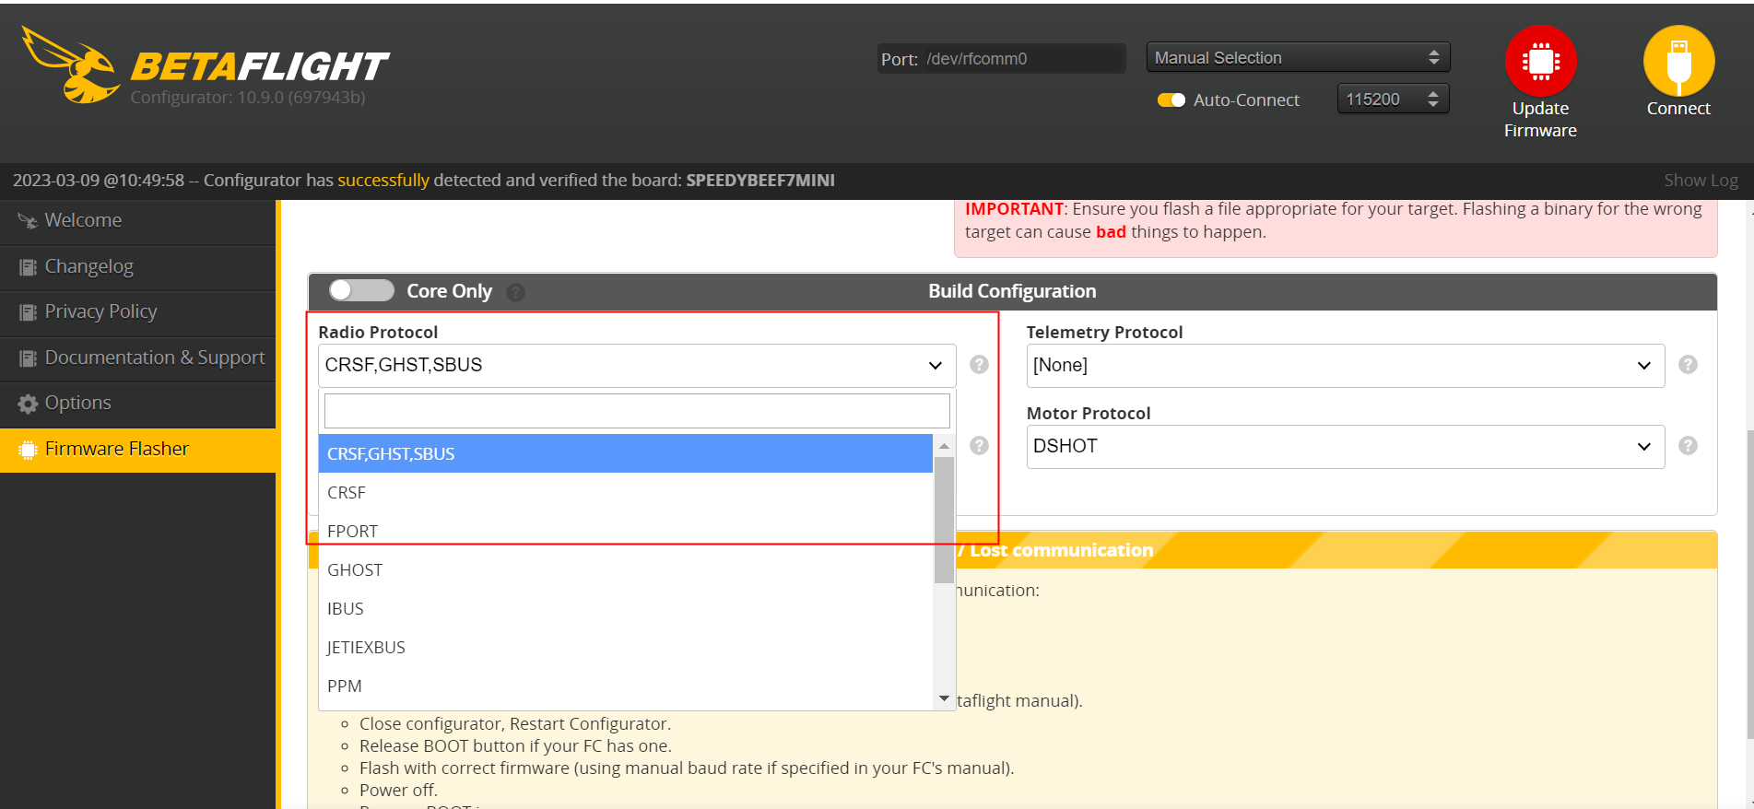Open the Motor Protocol DSHOT dropdown
Viewport: 1754px width, 809px height.
pyautogui.click(x=1346, y=446)
